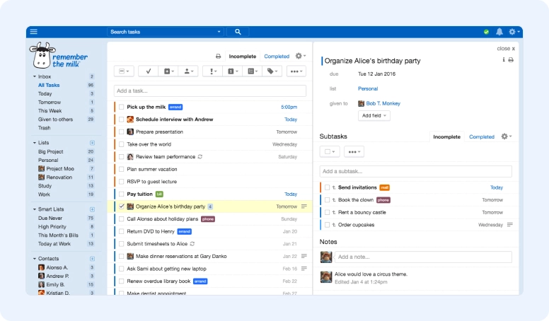Open Given to others in sidebar
The image size is (549, 321).
pos(55,119)
